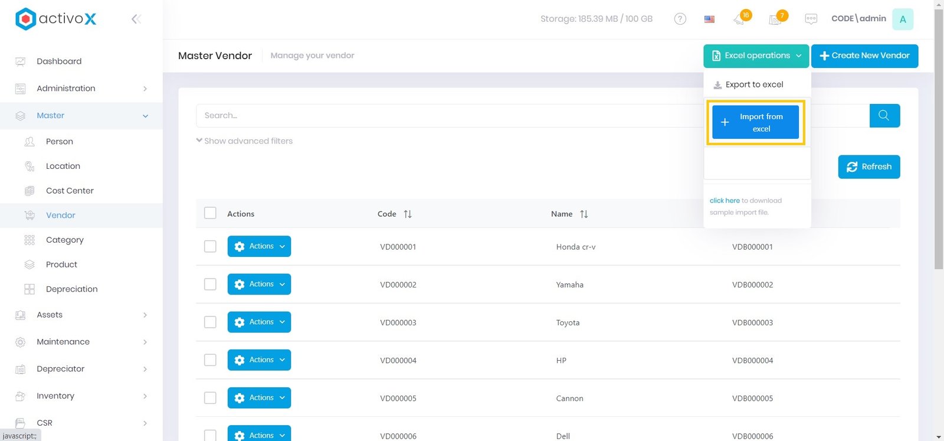Sort by Name column arrows
Image resolution: width=944 pixels, height=441 pixels.
click(584, 214)
